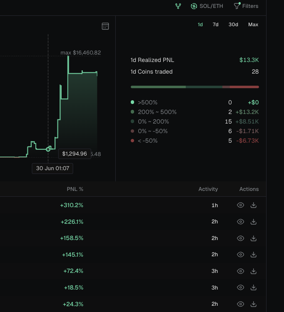Click the +145.1% PNL value
Screen dimensions: 284x312
pyautogui.click(x=72, y=255)
